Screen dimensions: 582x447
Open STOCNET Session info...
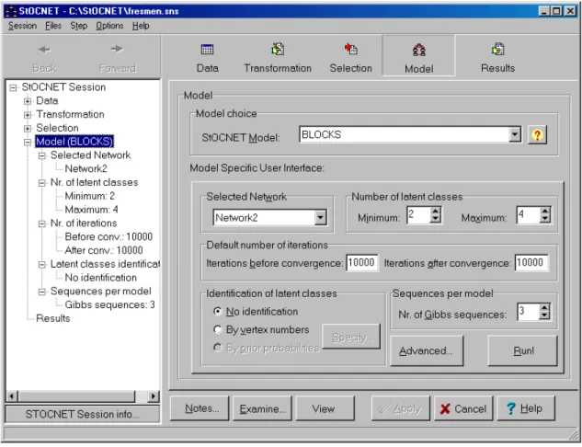click(83, 414)
